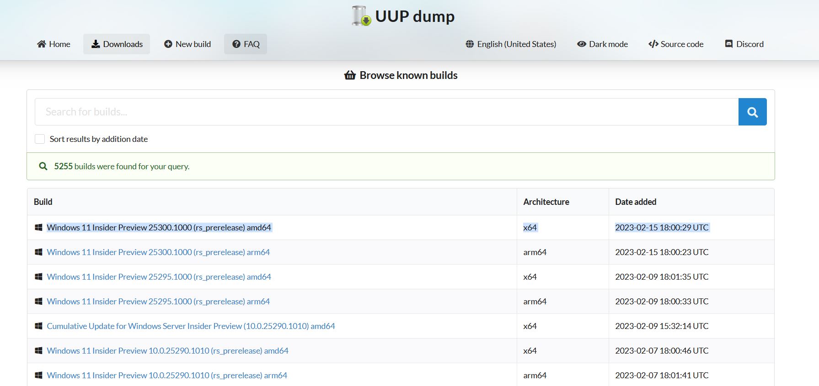Click Windows icon beside 25295.1000 arm64 build
819x386 pixels.
tap(38, 302)
